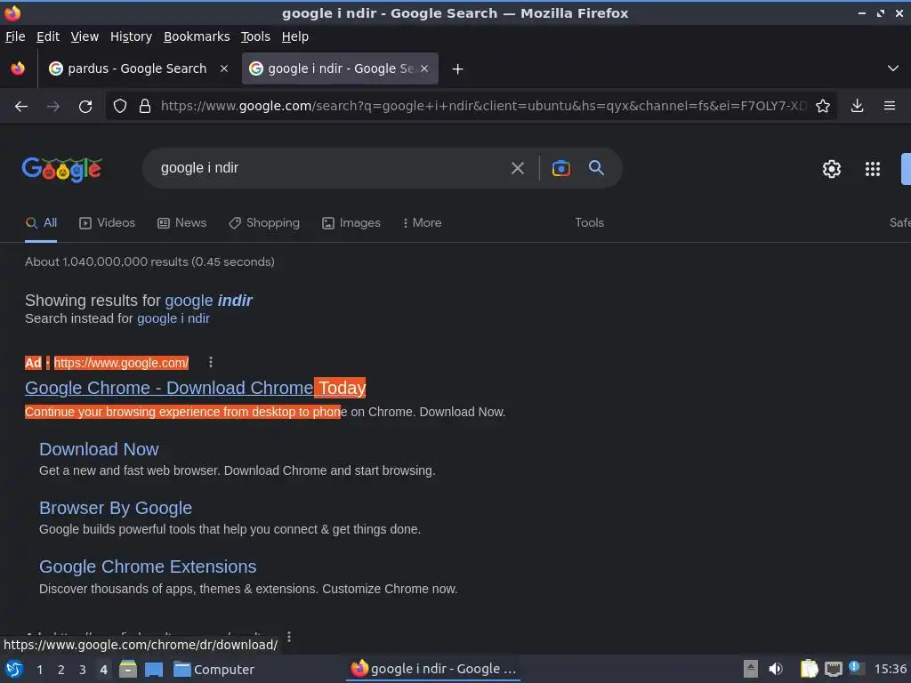Select the Shopping search filter
Image resolution: width=911 pixels, height=683 pixels.
[264, 223]
